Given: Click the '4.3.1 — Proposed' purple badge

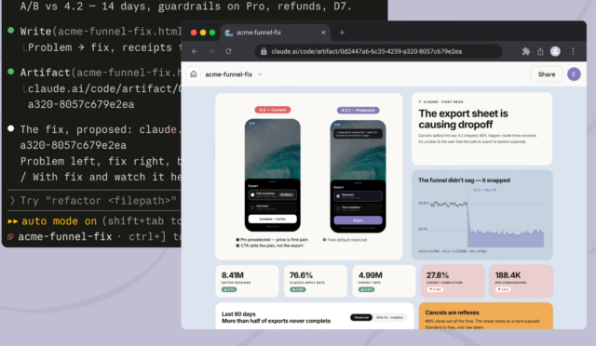Looking at the screenshot, I should [x=358, y=110].
